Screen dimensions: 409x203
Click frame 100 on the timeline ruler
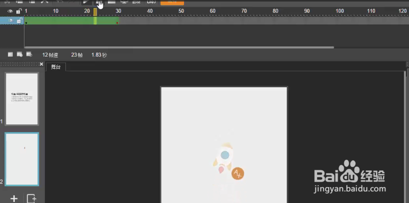coord(339,11)
